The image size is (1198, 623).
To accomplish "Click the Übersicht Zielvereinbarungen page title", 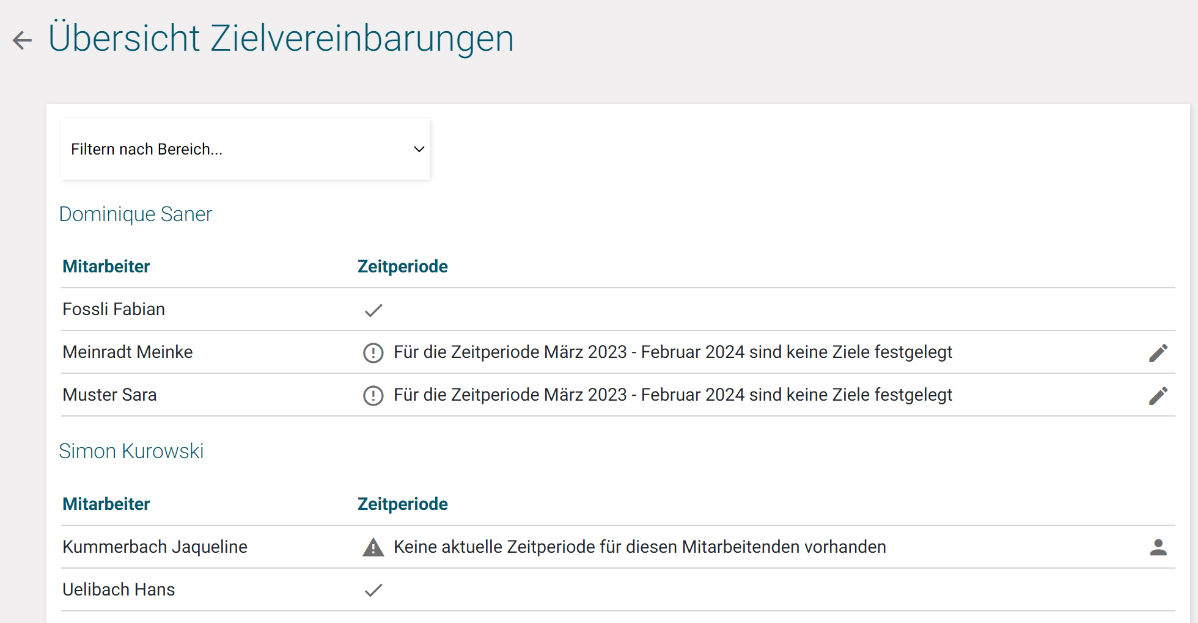I will tap(281, 38).
